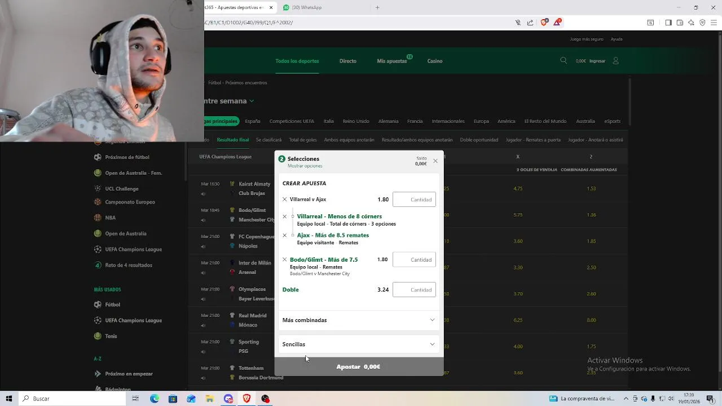Close the Selecciones bet slip

435,161
